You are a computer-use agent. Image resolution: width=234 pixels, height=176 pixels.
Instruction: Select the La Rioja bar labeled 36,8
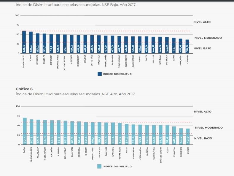[x=187, y=47]
